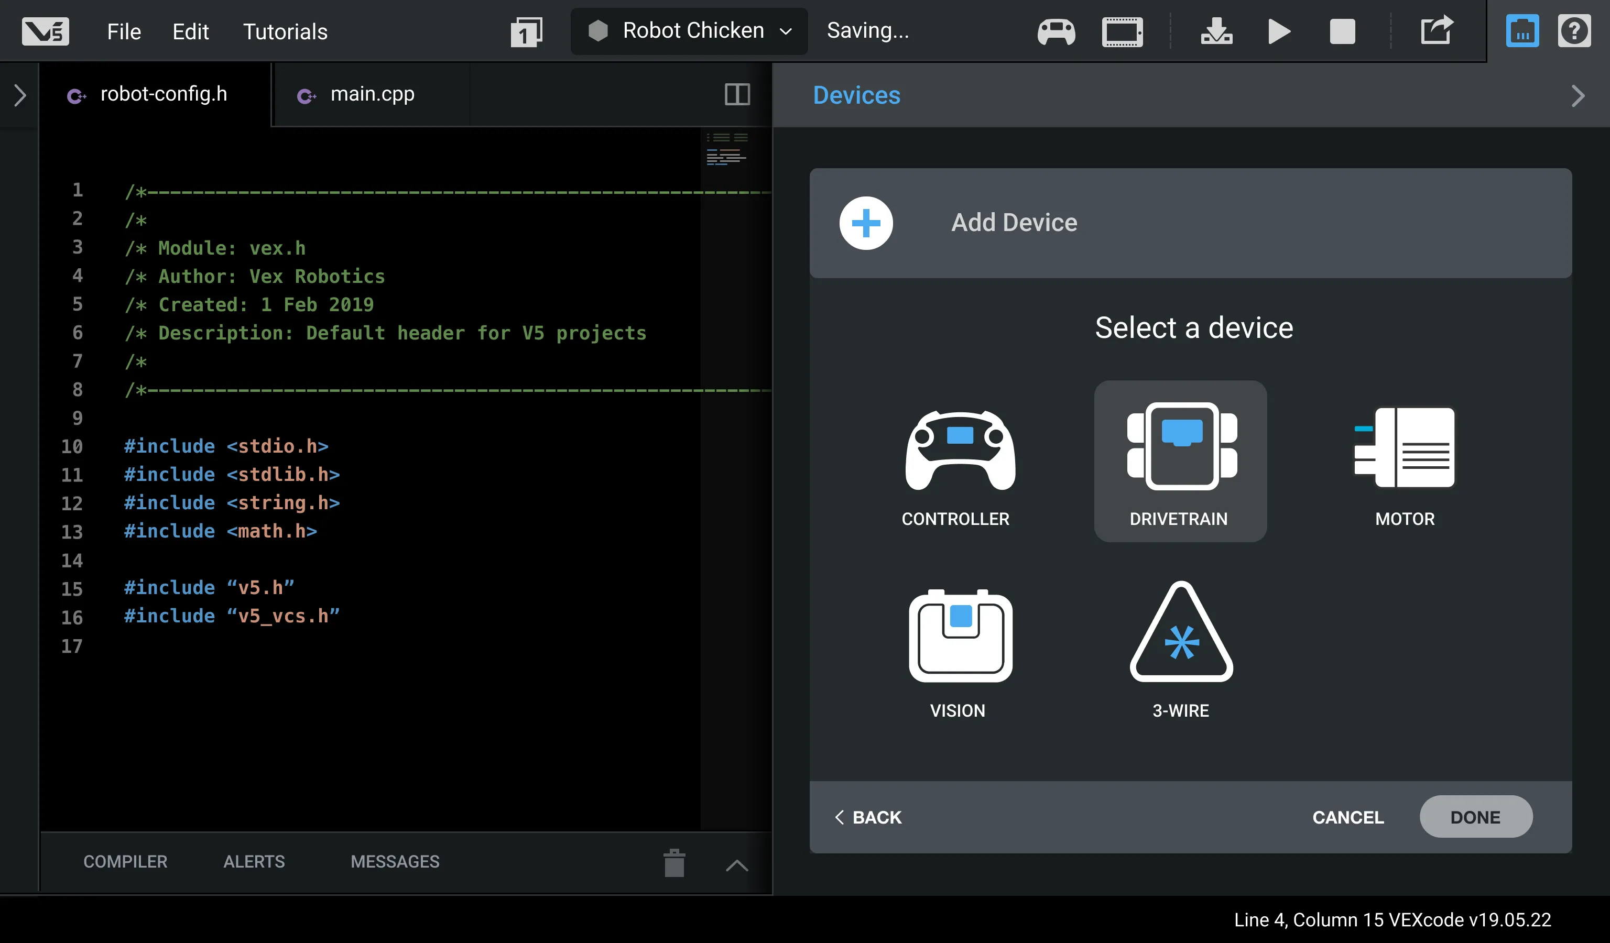1610x943 pixels.
Task: Toggle the devices panel port icon
Action: (x=1522, y=30)
